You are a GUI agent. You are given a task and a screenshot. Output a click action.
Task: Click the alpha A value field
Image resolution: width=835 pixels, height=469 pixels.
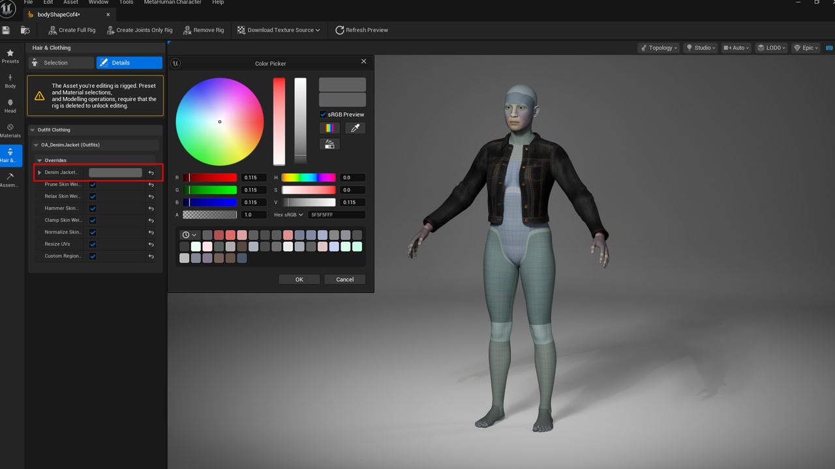pyautogui.click(x=254, y=214)
